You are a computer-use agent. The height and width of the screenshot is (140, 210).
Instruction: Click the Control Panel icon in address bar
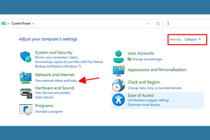click(3, 23)
